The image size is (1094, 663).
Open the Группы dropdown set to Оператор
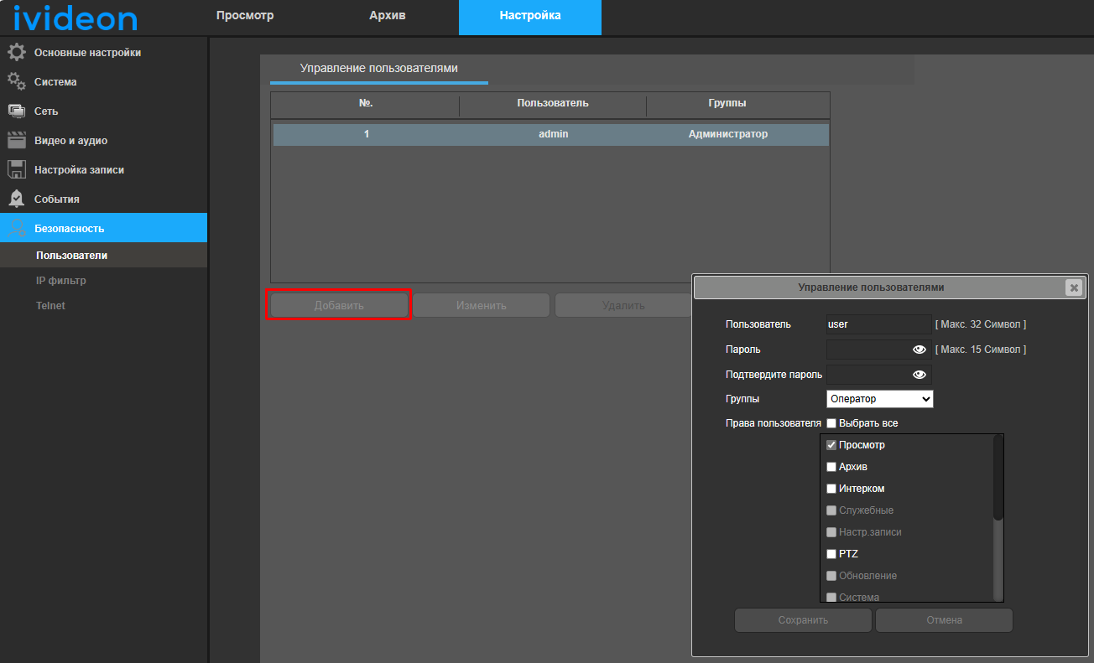879,399
